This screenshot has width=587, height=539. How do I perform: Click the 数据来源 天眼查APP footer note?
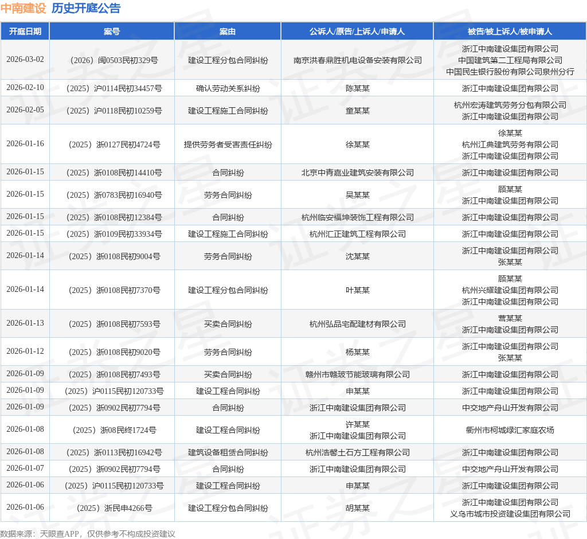coord(88,534)
